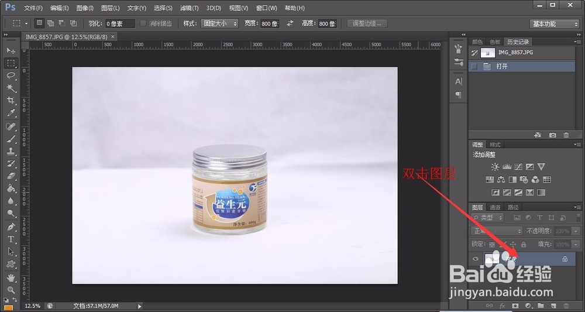Screen dimensions: 585x312
Task: Click the foreground color swatch
Action: coord(8,308)
